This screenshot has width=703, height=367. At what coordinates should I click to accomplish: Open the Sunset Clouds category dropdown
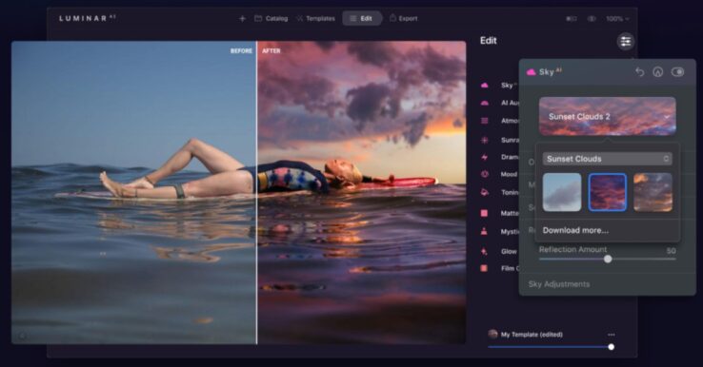point(608,159)
